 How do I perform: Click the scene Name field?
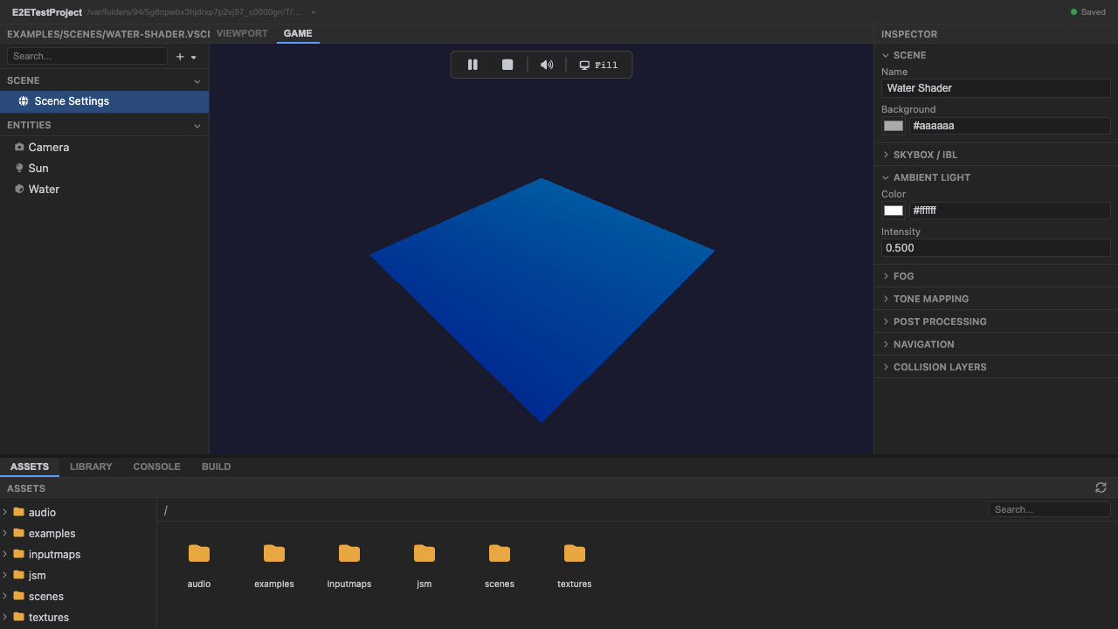point(996,88)
